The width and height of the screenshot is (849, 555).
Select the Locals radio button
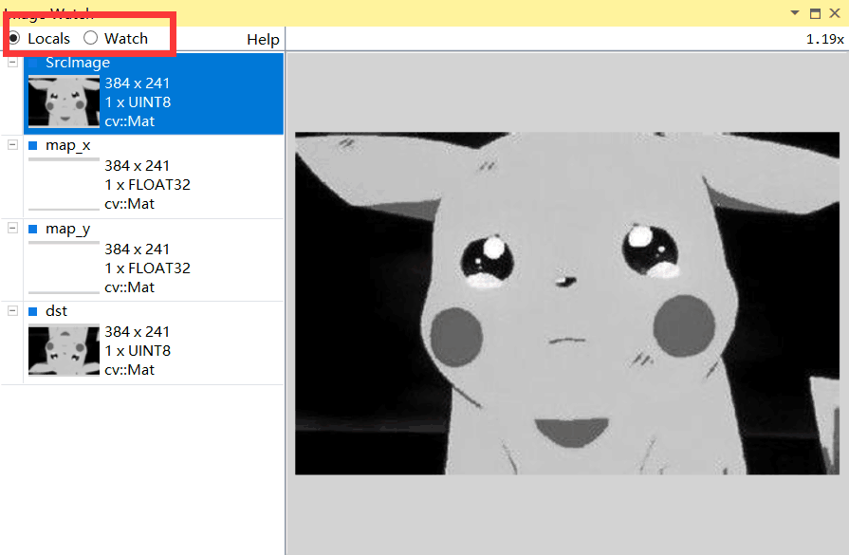coord(14,38)
